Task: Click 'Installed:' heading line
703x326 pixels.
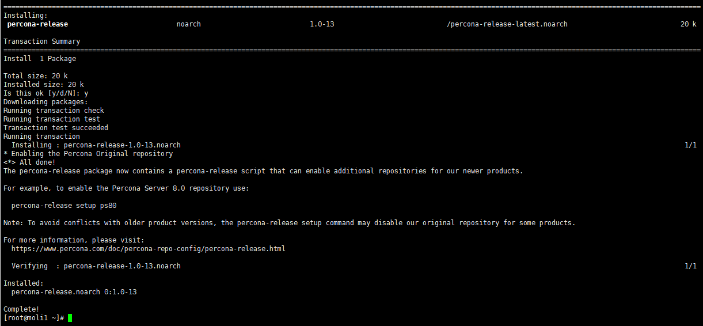Action: (x=24, y=283)
